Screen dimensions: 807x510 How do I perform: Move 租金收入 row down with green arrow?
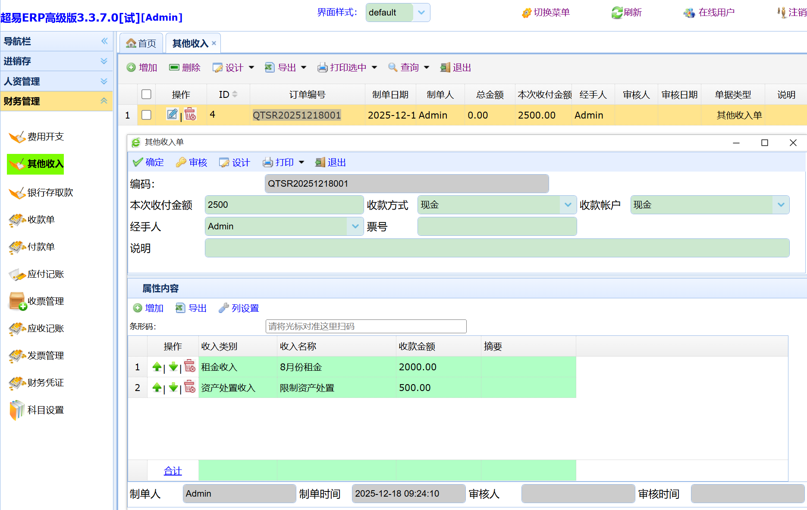pos(173,367)
